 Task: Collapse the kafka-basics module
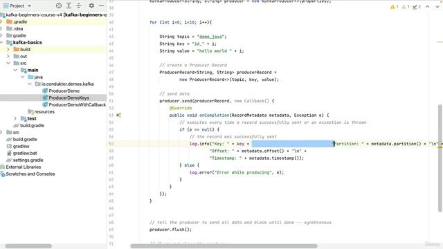pyautogui.click(x=1, y=42)
